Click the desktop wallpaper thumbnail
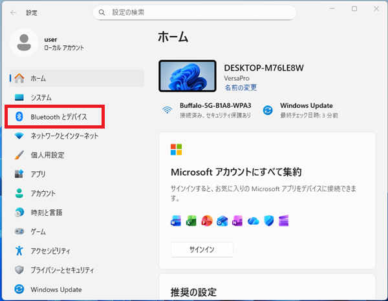The width and height of the screenshot is (388, 301). tap(188, 76)
